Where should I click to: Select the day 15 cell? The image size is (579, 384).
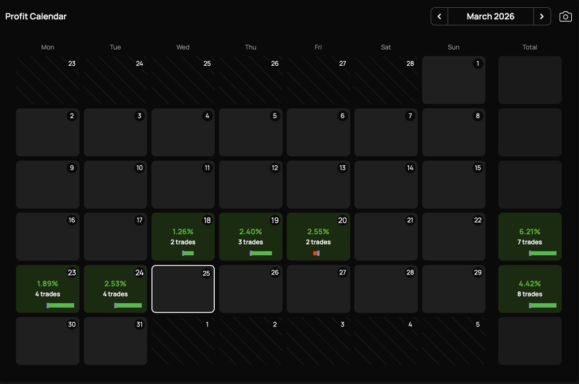click(x=454, y=185)
